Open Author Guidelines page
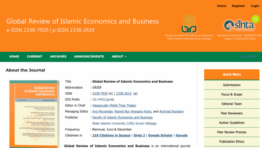The width and height of the screenshot is (262, 148). [x=232, y=122]
